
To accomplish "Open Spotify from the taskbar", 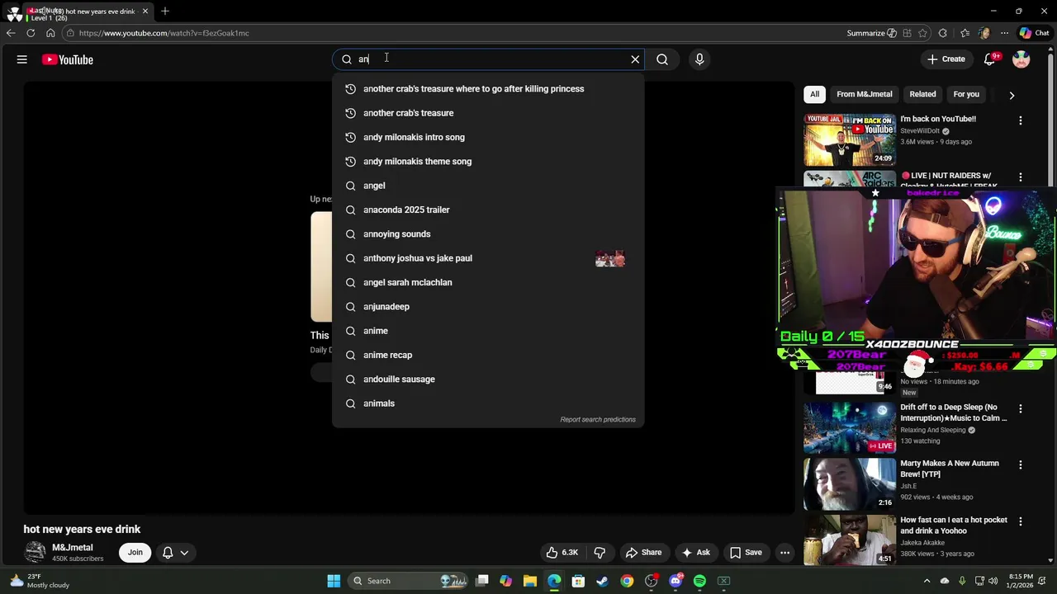I will pos(699,581).
